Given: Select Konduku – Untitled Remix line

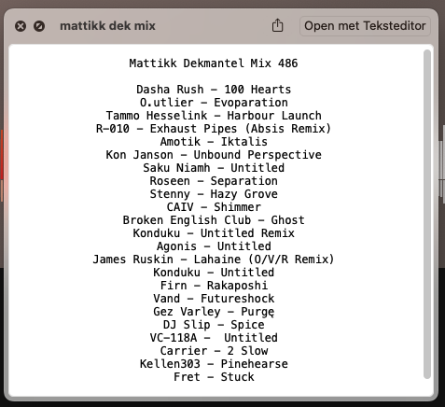Looking at the screenshot, I should coord(214,233).
